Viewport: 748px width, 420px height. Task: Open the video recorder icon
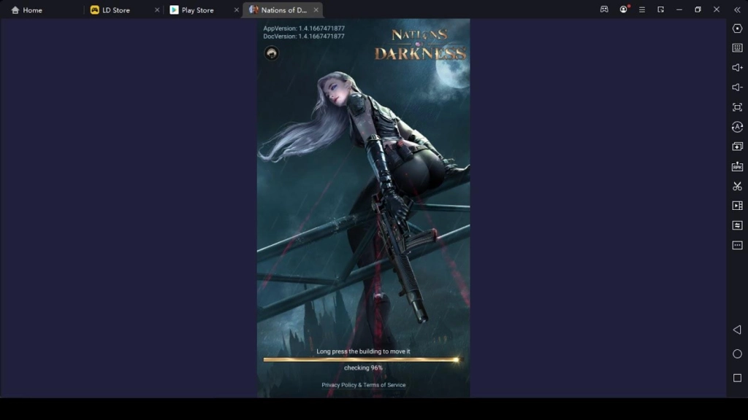(x=737, y=206)
